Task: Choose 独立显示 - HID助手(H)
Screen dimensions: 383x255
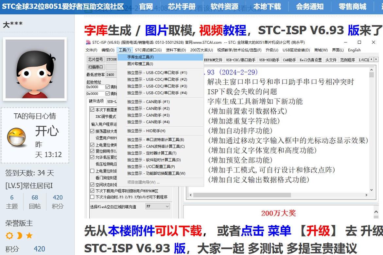Action: pos(160,131)
